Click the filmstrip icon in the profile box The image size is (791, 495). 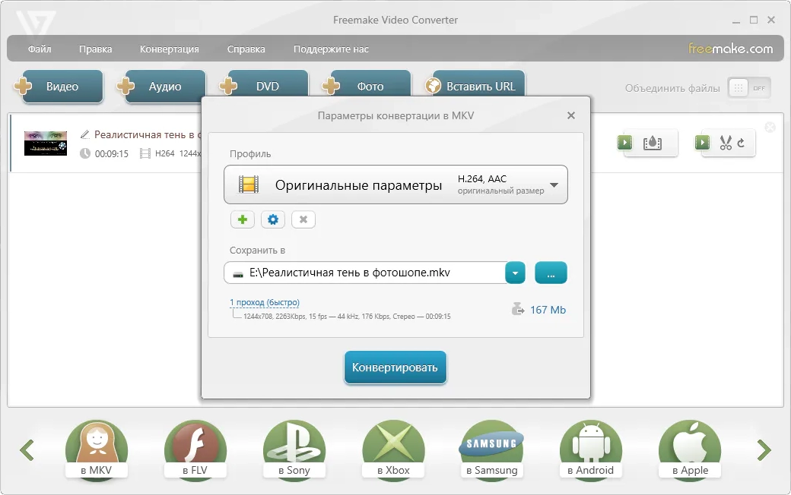(x=249, y=184)
